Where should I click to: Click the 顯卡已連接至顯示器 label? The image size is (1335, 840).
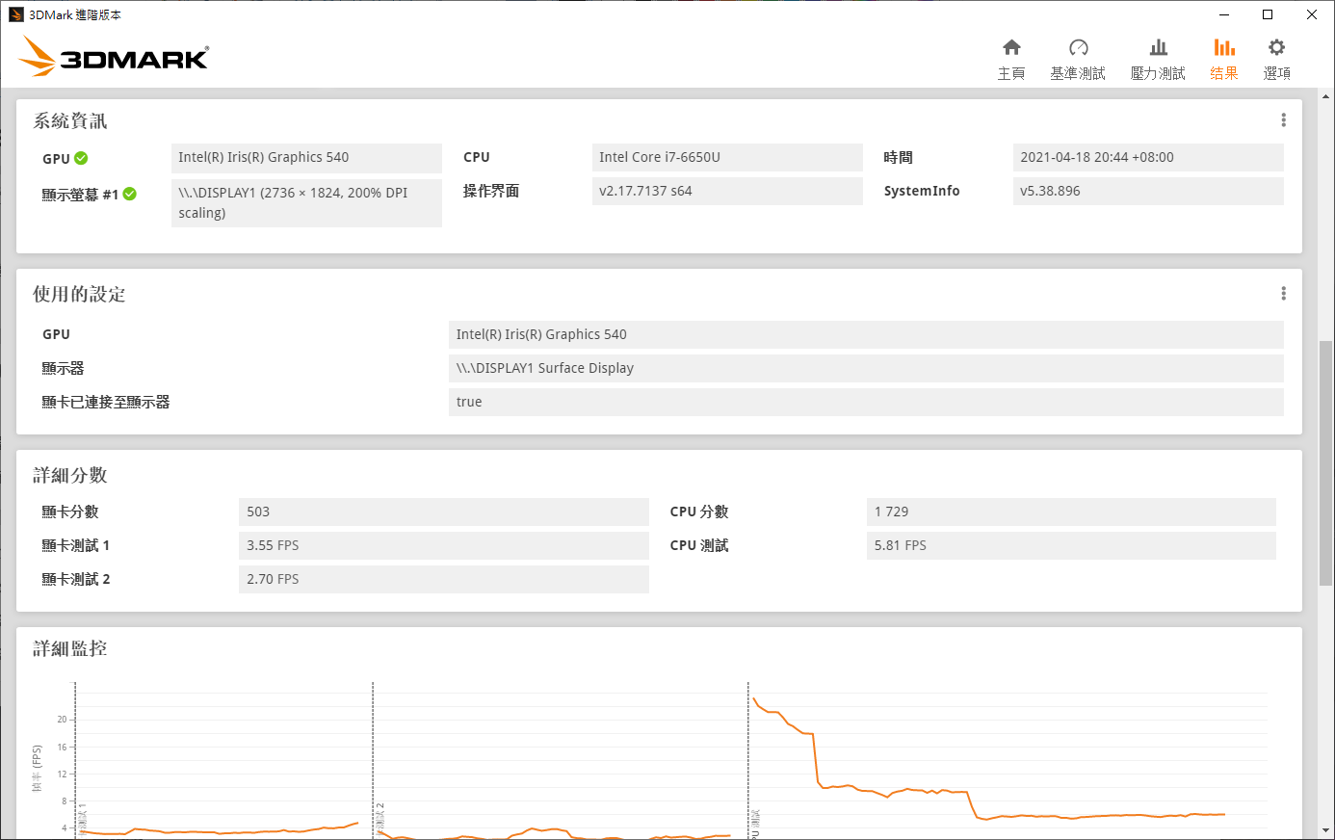[106, 402]
